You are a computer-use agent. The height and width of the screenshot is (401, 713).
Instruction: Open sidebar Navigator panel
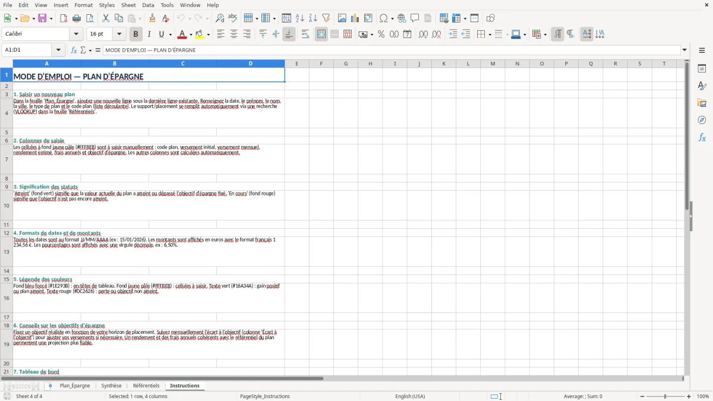(x=702, y=120)
